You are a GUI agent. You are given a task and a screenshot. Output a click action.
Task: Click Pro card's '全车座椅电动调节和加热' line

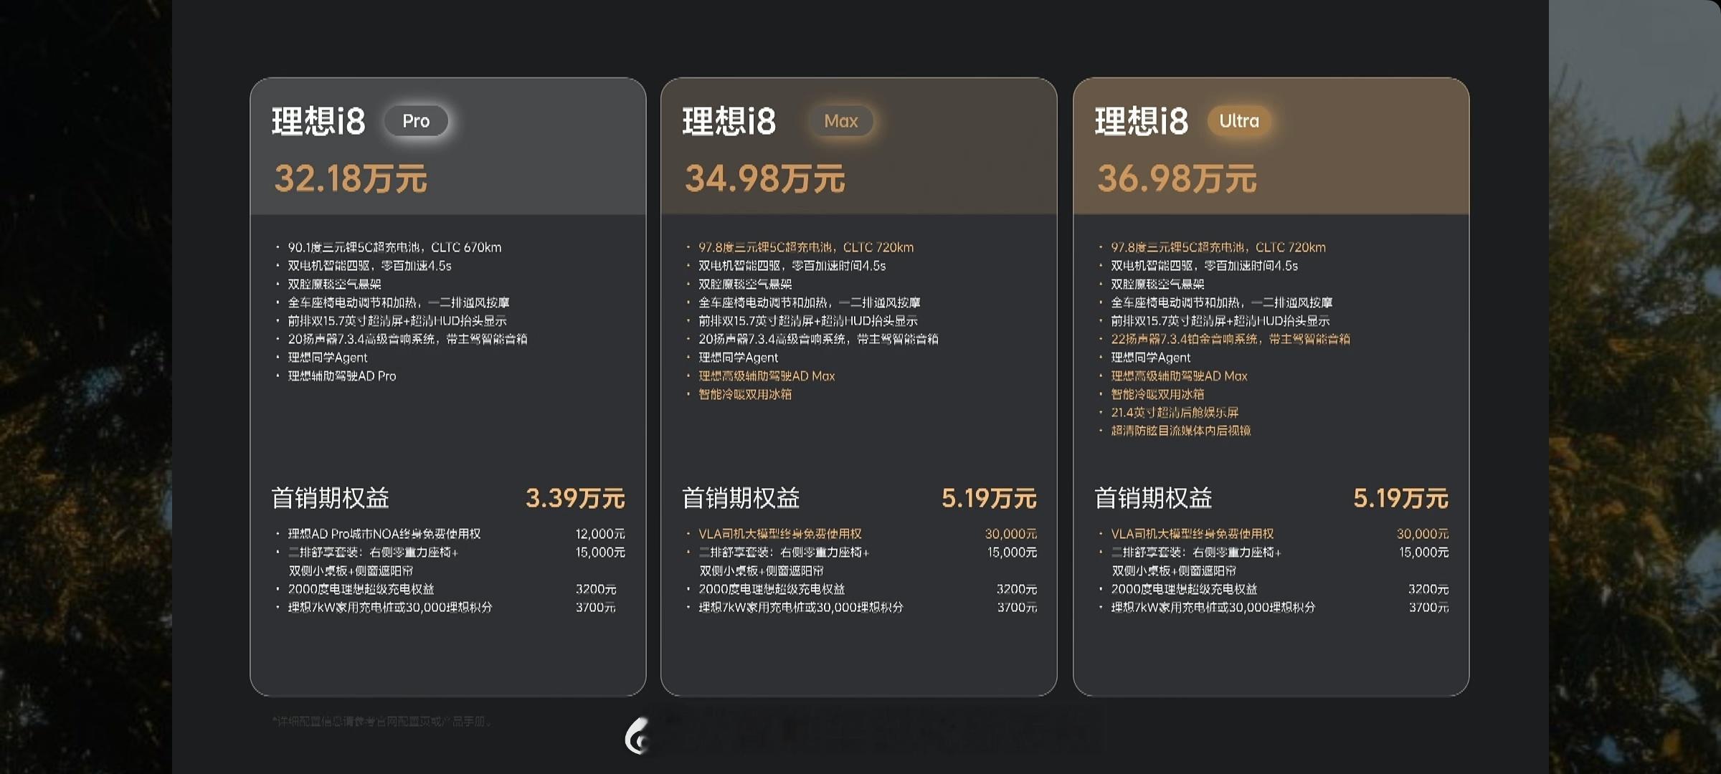point(398,302)
